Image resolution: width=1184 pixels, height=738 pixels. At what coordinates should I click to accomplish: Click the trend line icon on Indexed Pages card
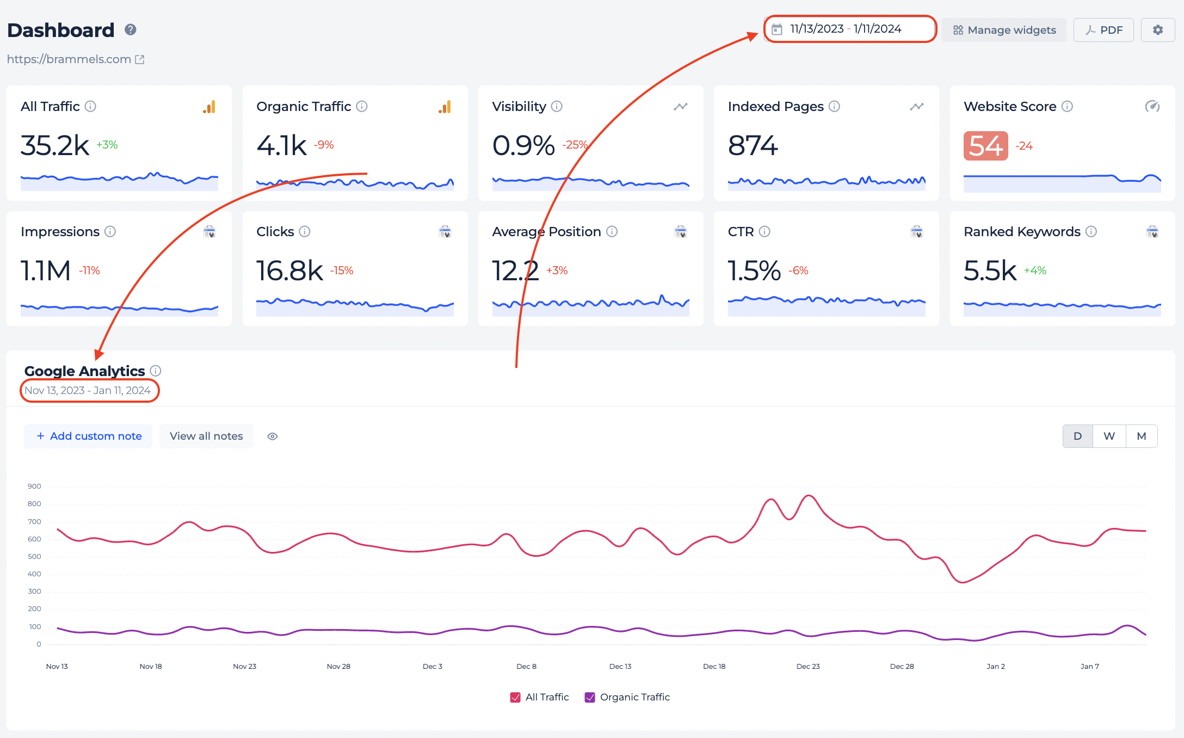917,107
